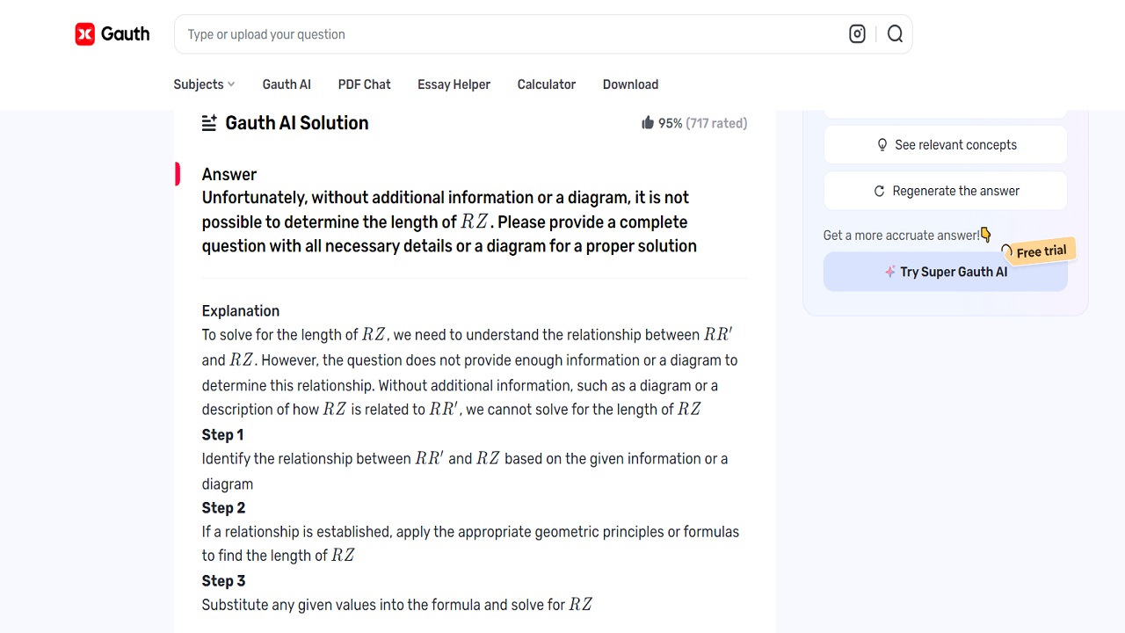Click the thumbs up rating icon
Viewport: 1125px width, 633px height.
click(648, 123)
